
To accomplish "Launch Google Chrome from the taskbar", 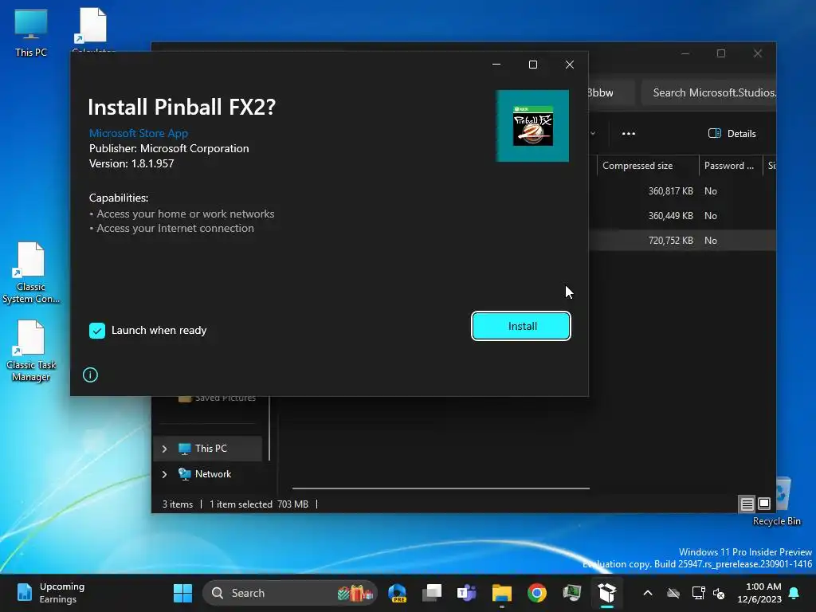I will (536, 593).
